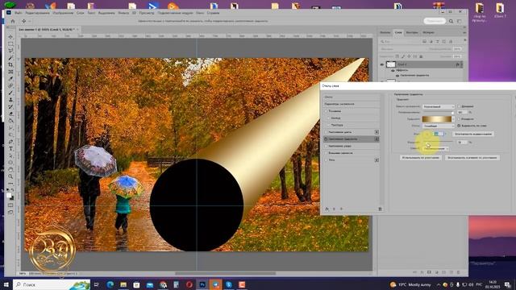Open the Режим наложения dropdown
The image size is (516, 290).
tap(439, 106)
